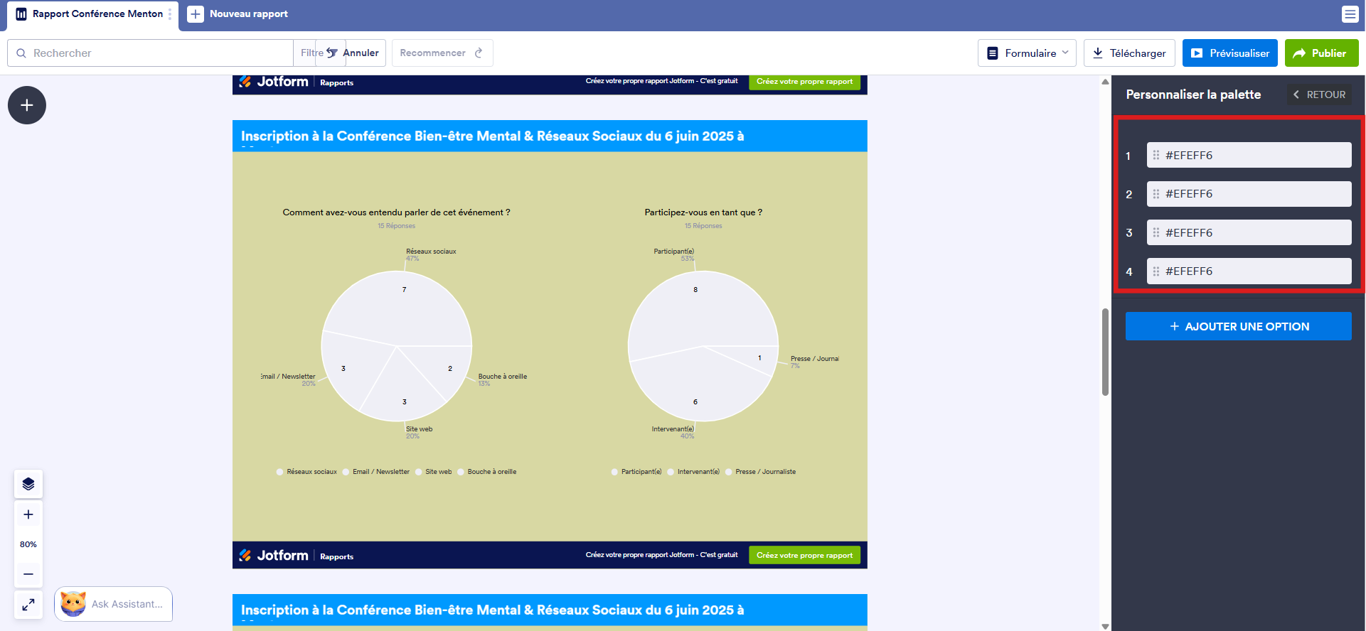1366x631 pixels.
Task: Click the download arrow icon on Télécharger
Action: click(x=1098, y=53)
